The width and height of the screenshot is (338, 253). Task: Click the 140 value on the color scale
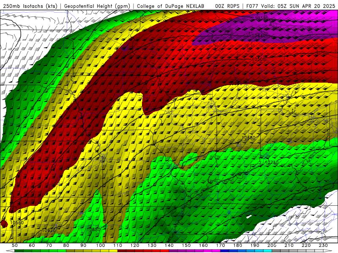coord(169,245)
